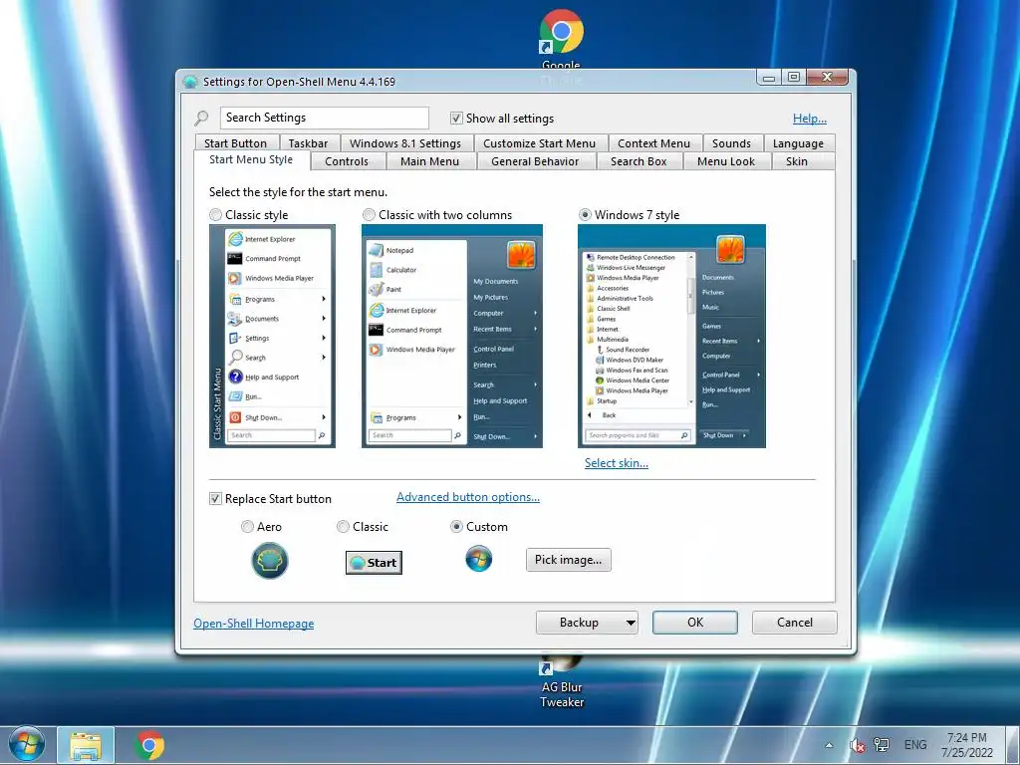Click the Cancel button

pos(794,623)
